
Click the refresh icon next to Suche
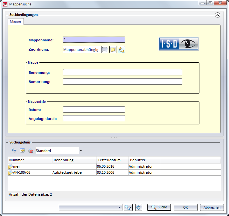point(138,207)
